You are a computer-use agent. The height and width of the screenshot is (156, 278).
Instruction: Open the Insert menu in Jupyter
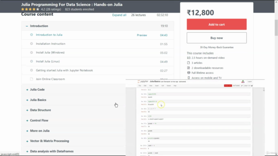click(157, 86)
